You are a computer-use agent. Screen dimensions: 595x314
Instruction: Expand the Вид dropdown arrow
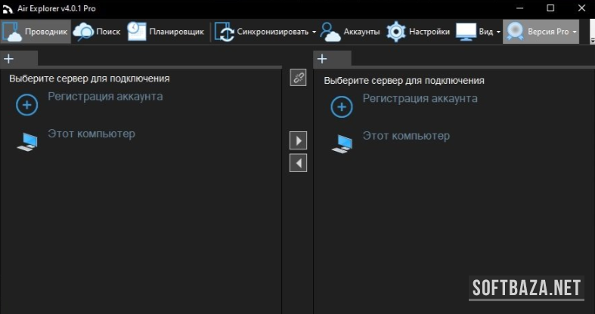498,32
